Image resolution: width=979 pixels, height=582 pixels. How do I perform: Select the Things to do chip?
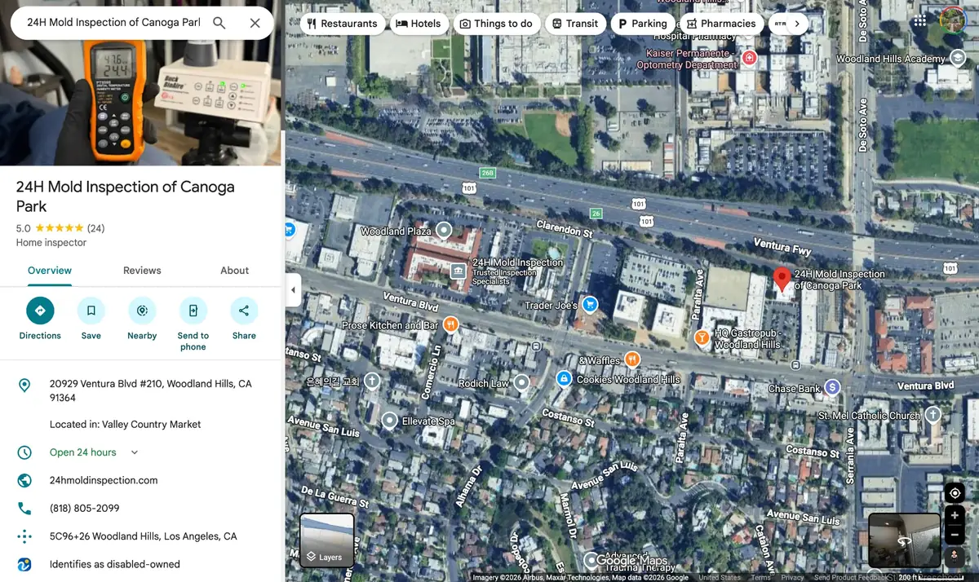[496, 24]
